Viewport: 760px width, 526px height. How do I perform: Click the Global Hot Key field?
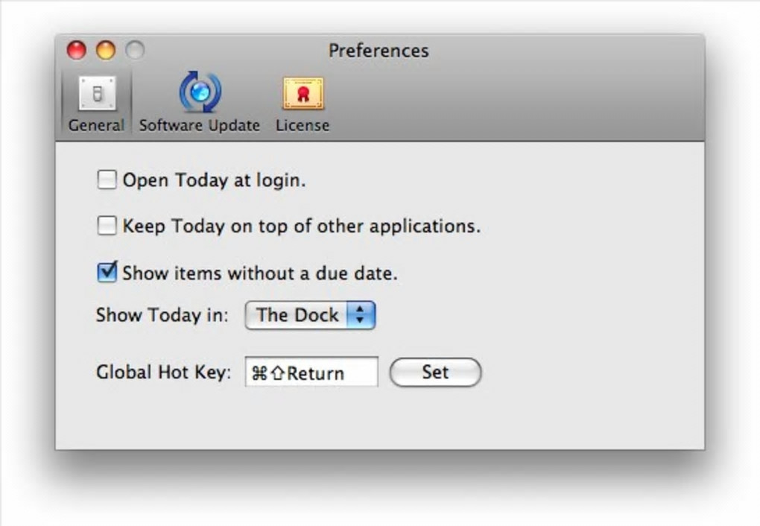[311, 373]
